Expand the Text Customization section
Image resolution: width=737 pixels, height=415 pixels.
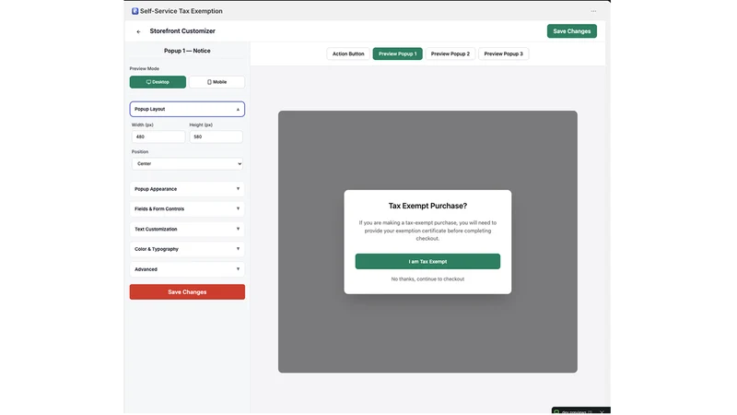coord(187,229)
